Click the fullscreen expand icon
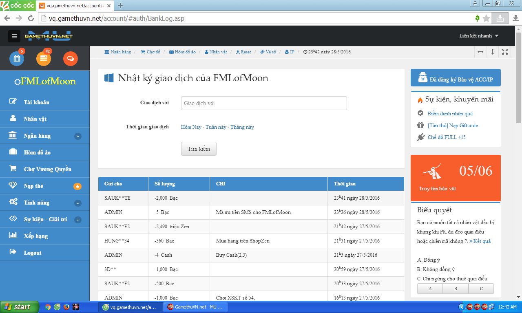Screen dimensions: 522x313 point(505,52)
